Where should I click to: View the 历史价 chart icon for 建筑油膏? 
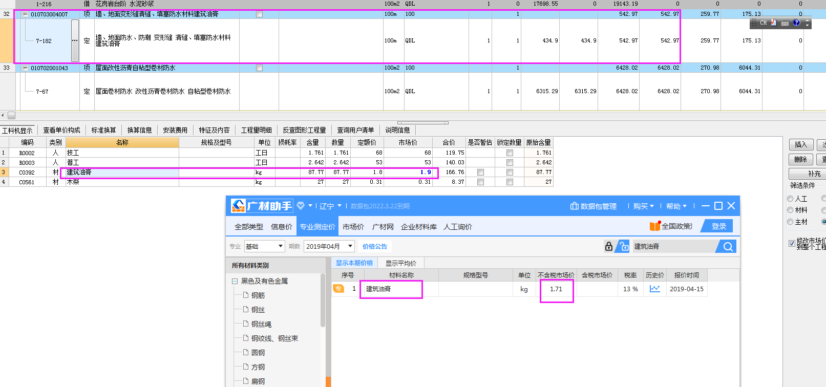pyautogui.click(x=654, y=289)
